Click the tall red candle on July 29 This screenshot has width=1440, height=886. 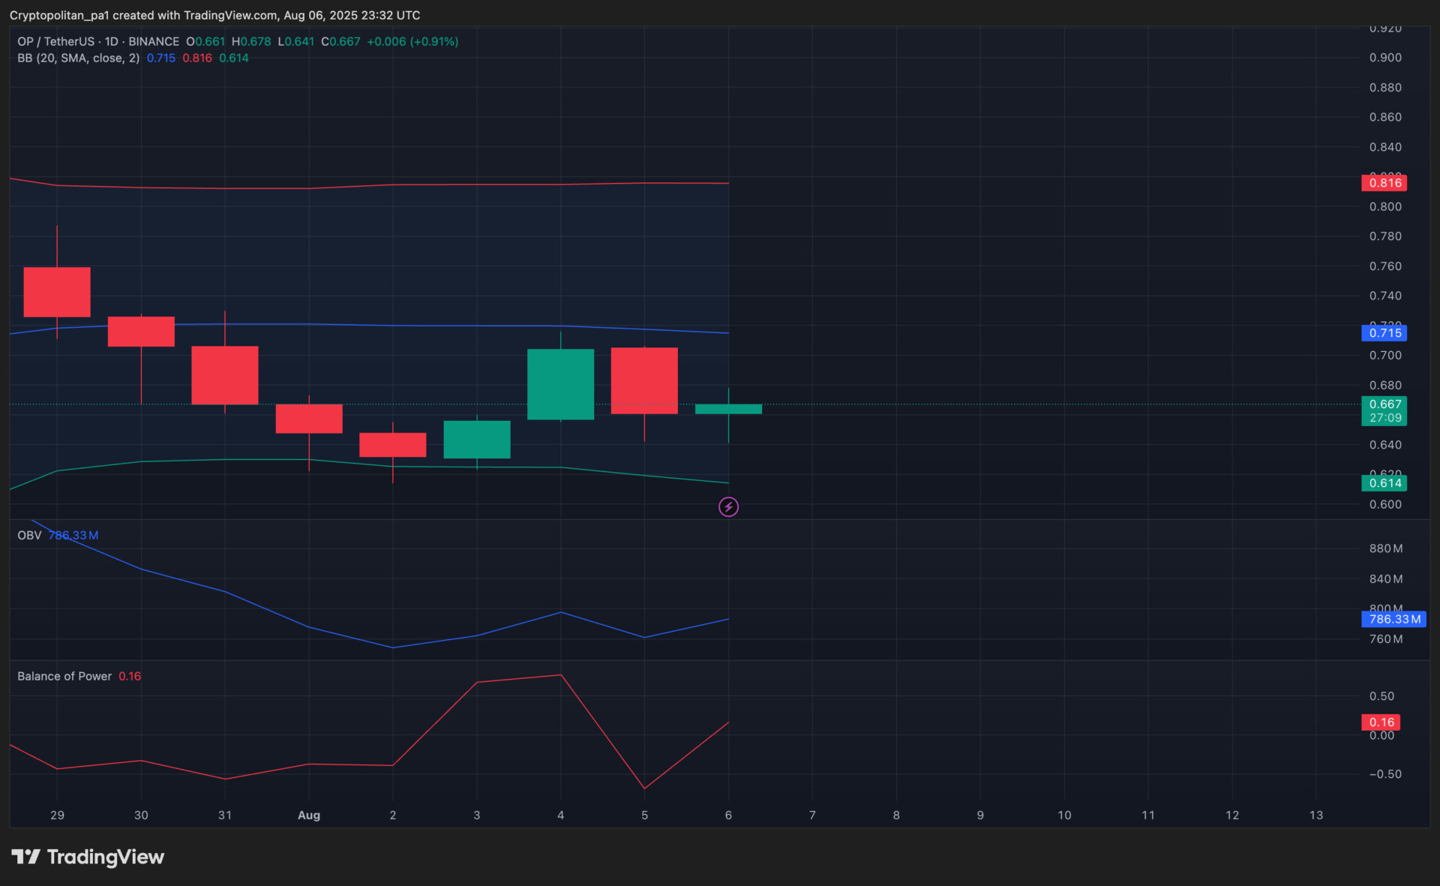click(x=57, y=292)
